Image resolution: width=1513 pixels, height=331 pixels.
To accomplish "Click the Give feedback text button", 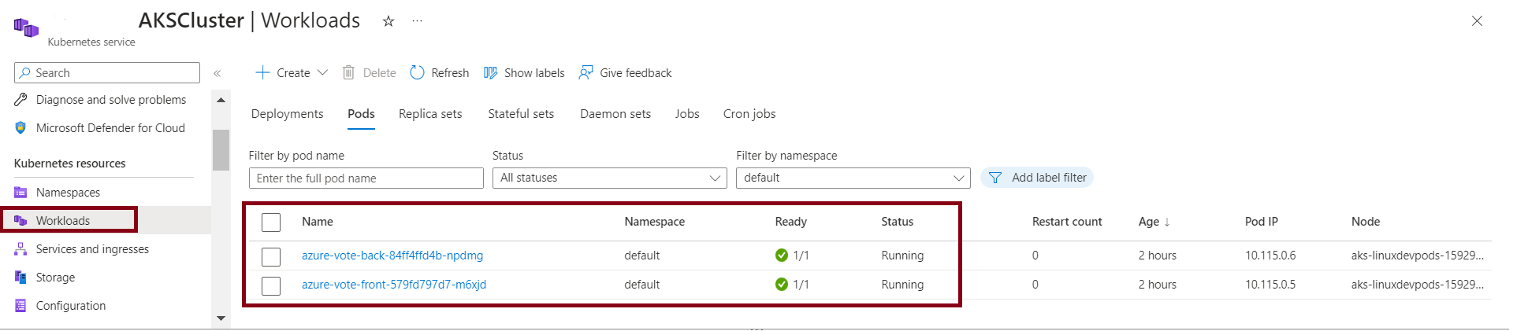I will click(636, 73).
